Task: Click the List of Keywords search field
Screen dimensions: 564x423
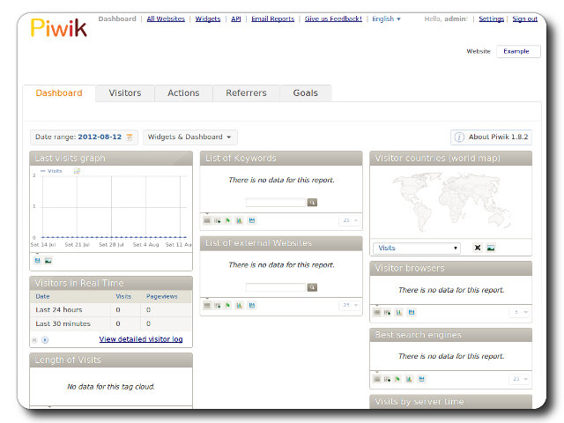Action: click(x=276, y=203)
